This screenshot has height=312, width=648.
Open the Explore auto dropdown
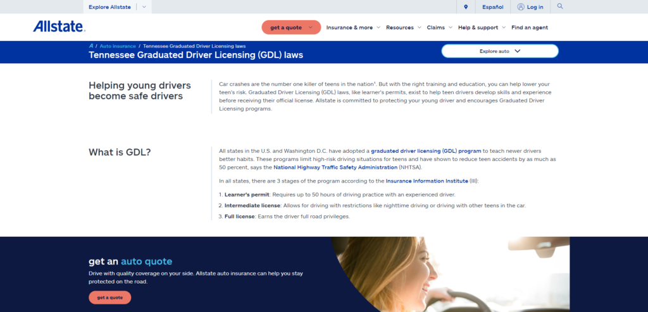point(499,51)
